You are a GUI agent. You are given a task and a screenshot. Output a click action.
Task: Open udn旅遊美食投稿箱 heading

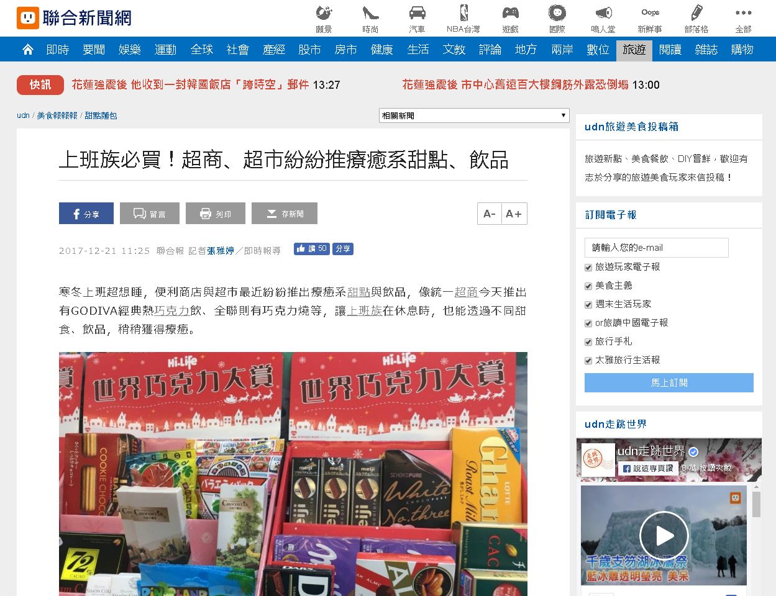[631, 127]
